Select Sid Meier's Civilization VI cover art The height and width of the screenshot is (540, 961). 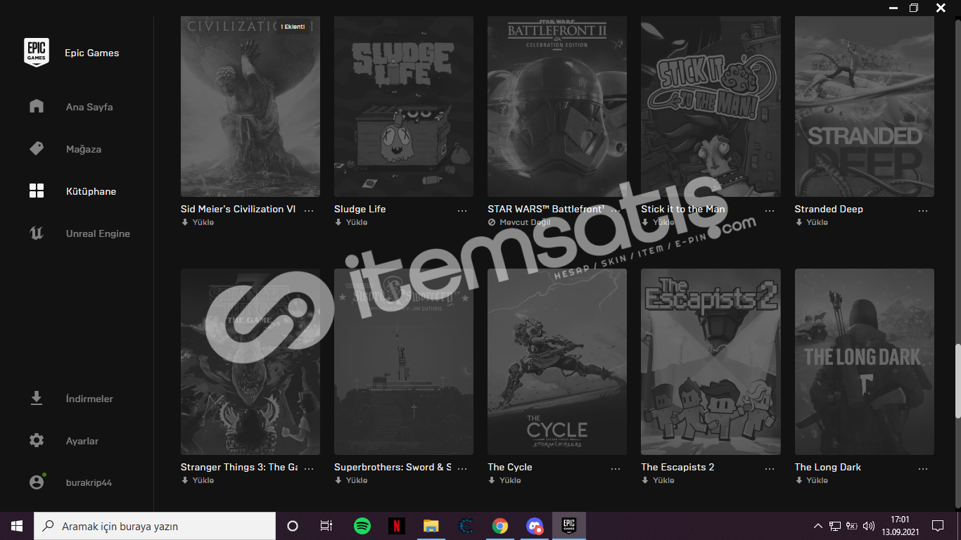coord(250,106)
